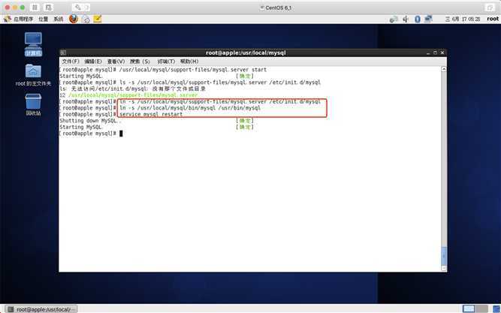Open the yellow notes launcher icon
Viewport: 501px width, 313px height.
click(98, 19)
